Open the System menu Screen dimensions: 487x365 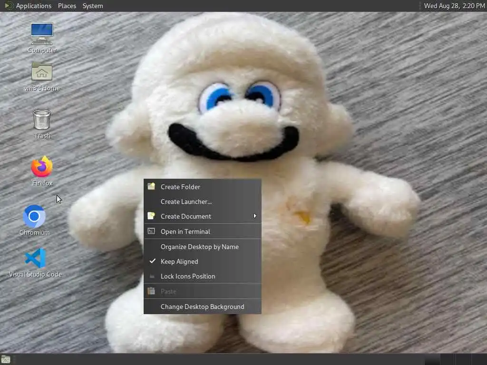93,6
